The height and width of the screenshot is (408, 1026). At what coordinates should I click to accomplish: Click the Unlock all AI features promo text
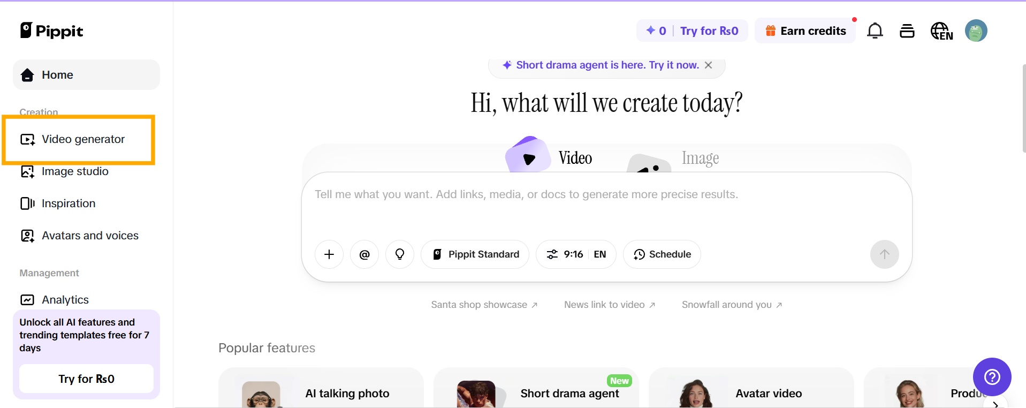coord(84,335)
